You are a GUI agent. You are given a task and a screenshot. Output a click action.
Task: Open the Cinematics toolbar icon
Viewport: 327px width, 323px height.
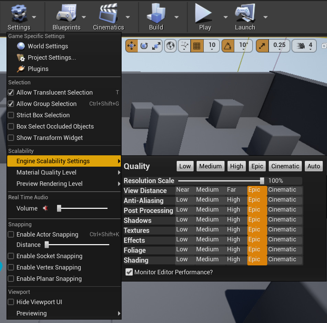(x=108, y=14)
